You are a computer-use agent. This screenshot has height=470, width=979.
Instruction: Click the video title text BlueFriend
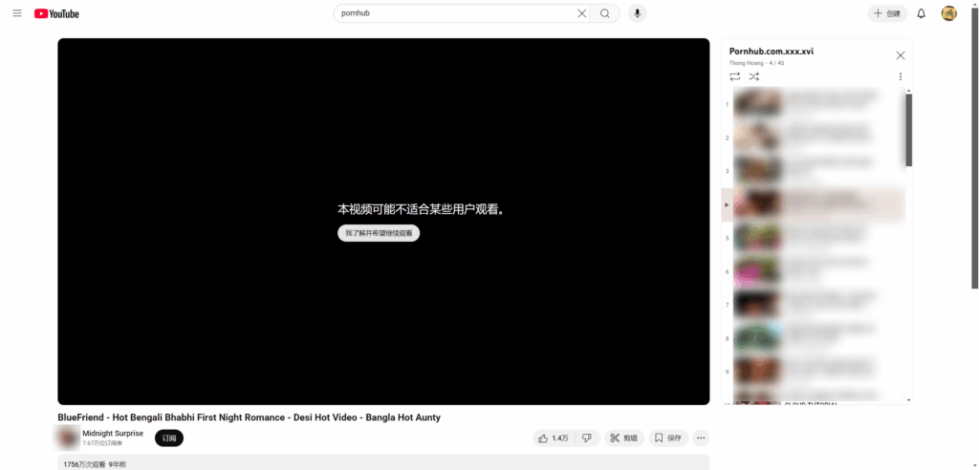tap(249, 417)
